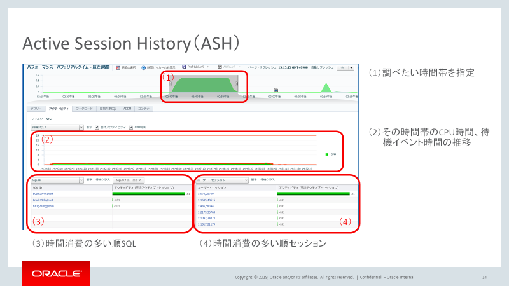
Task: Click the top SQL green activity bar
Action: (x=149, y=194)
